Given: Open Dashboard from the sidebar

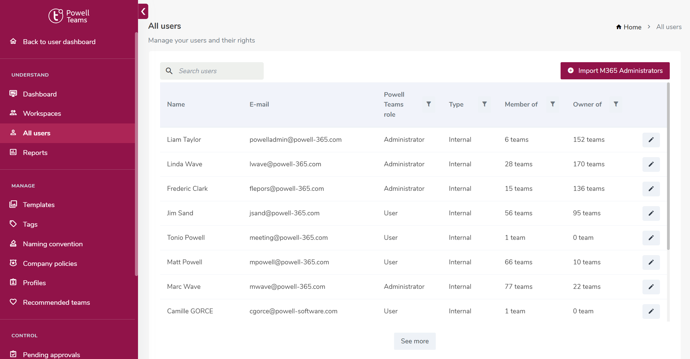Looking at the screenshot, I should click(67, 94).
